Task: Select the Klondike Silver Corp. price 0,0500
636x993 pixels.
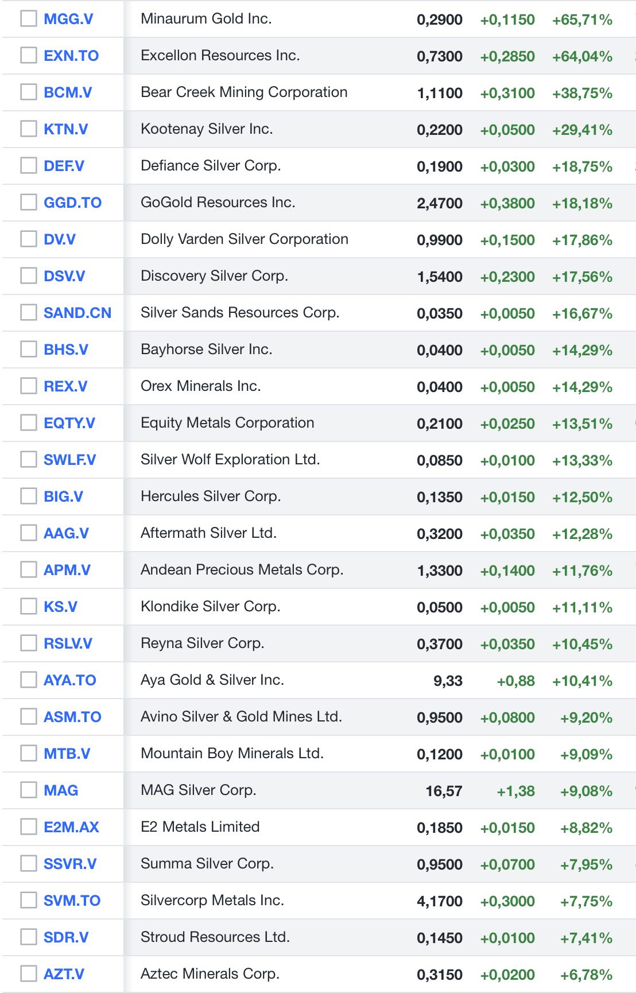Action: click(x=440, y=607)
